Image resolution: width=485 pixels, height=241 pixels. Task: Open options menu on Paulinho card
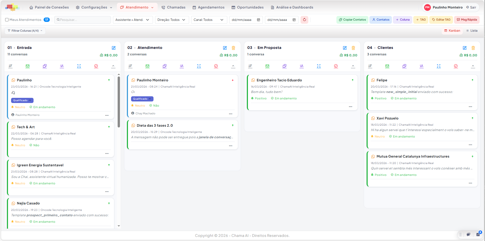click(107, 115)
